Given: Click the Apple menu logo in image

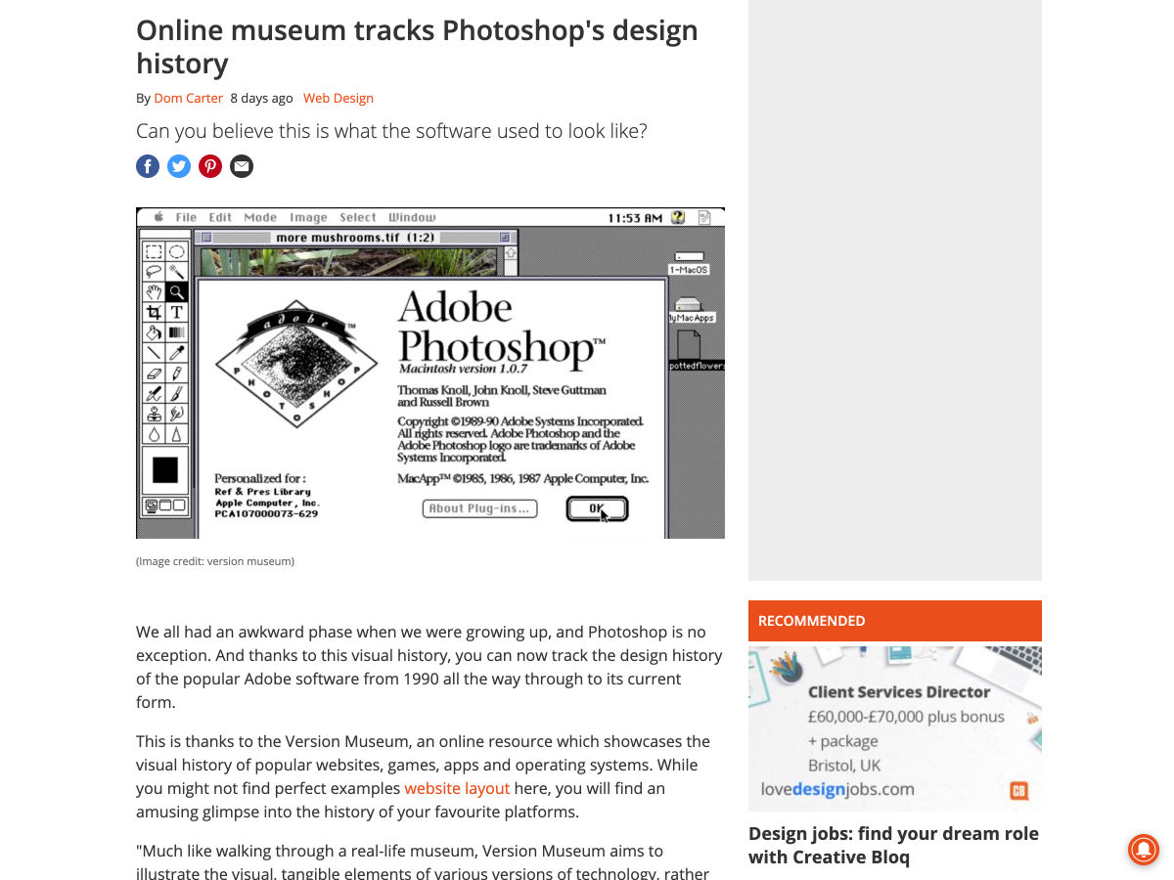Looking at the screenshot, I should click(x=158, y=217).
